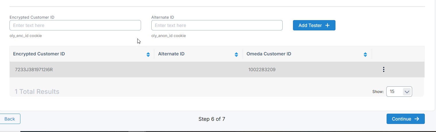The width and height of the screenshot is (436, 132).
Task: Select the 7233J3819712I6R table cell
Action: (34, 69)
